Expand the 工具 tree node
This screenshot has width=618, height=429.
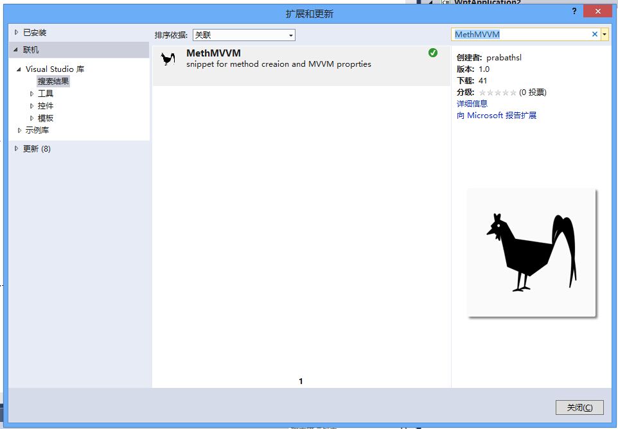(x=32, y=94)
